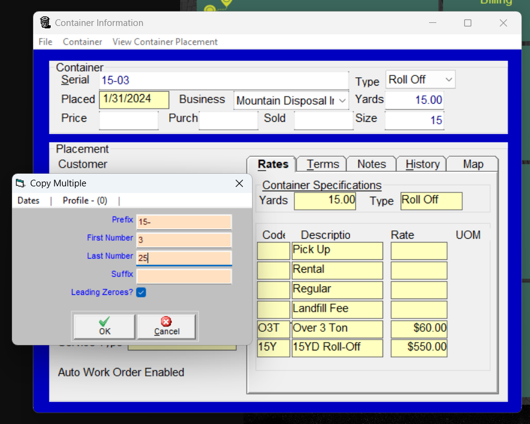The width and height of the screenshot is (530, 424).
Task: Close the Copy Multiple dialog
Action: tap(239, 183)
